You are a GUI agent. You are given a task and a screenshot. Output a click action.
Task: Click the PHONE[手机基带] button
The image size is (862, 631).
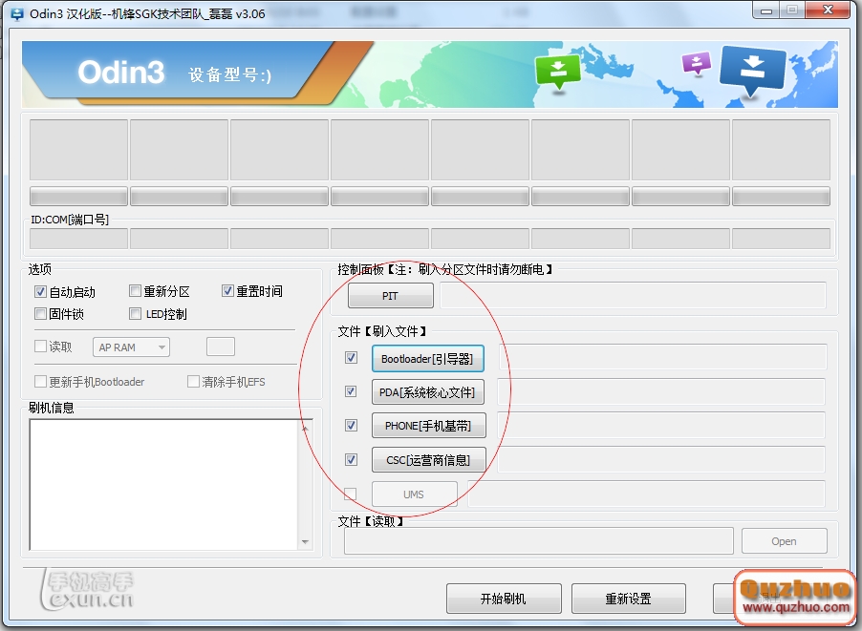pyautogui.click(x=429, y=426)
